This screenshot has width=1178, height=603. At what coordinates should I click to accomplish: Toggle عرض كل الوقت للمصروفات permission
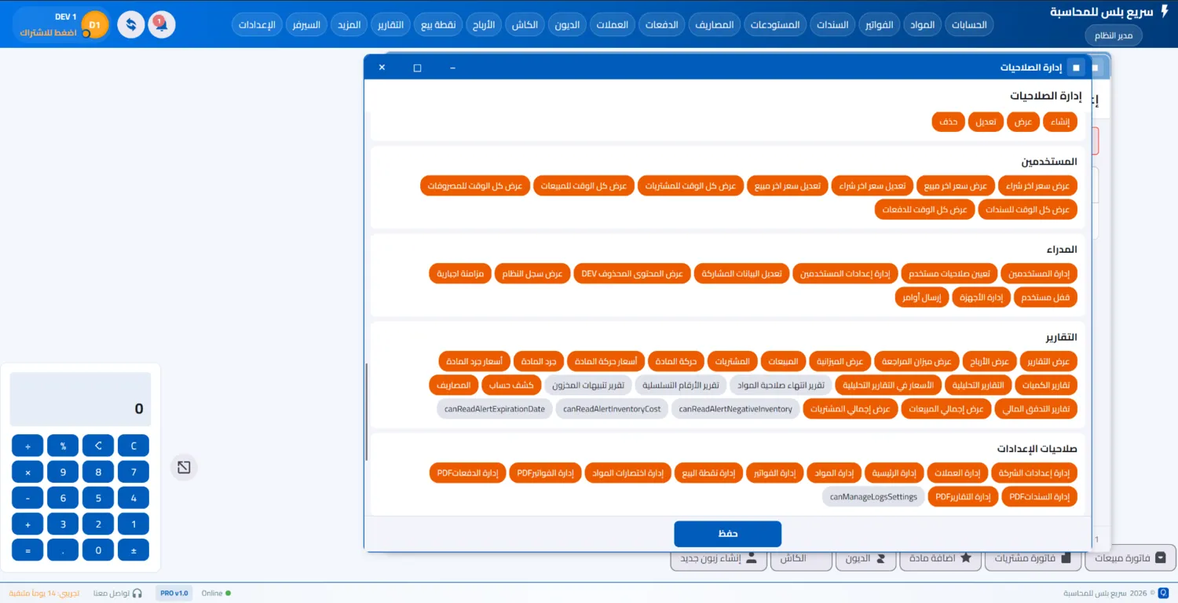coord(475,186)
